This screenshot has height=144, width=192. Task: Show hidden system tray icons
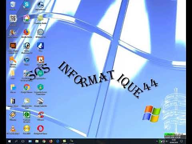tap(157, 141)
